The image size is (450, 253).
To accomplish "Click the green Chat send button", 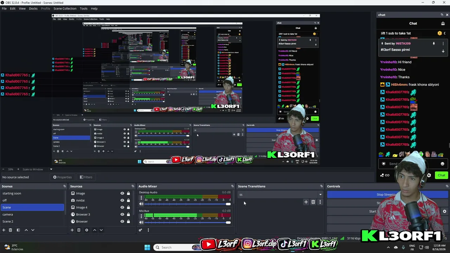I will (441, 175).
